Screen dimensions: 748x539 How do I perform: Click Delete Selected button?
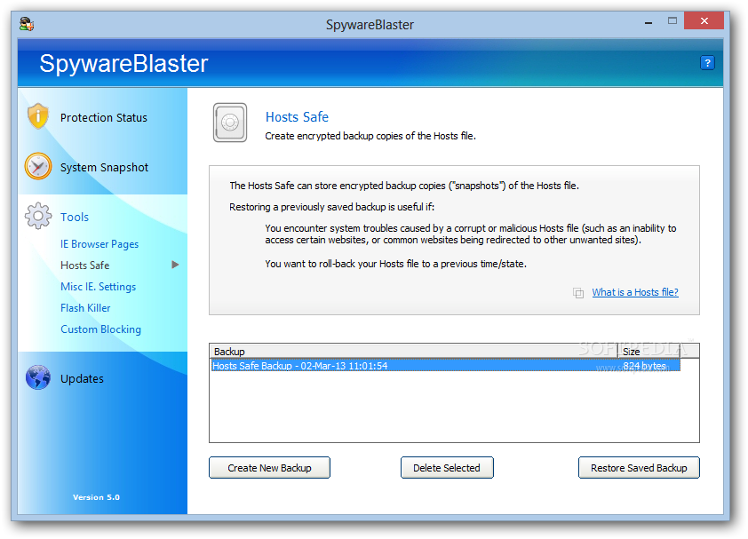pos(447,468)
